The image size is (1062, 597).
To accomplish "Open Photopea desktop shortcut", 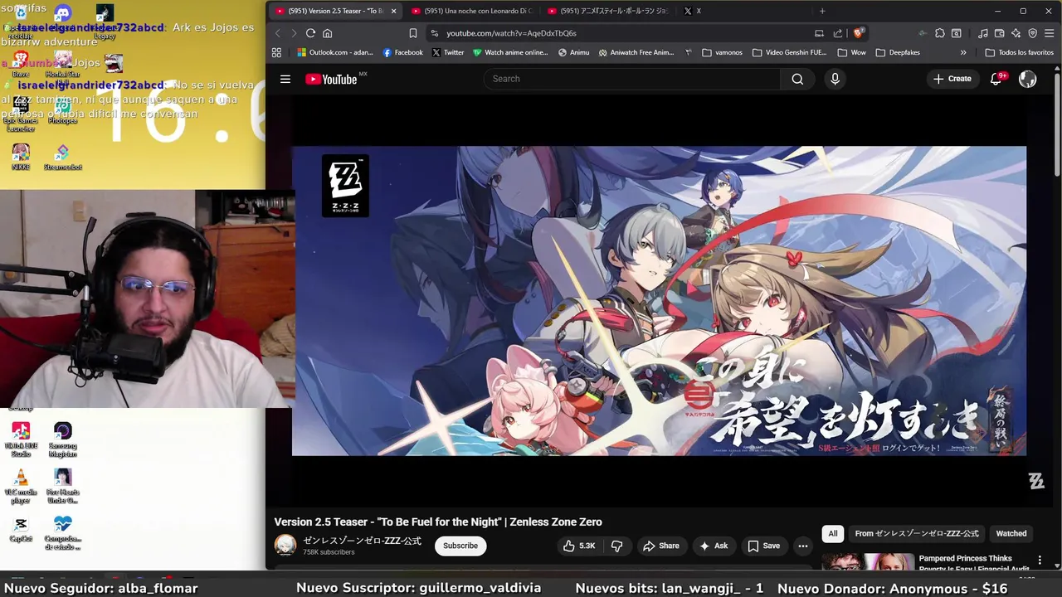I will click(x=62, y=110).
